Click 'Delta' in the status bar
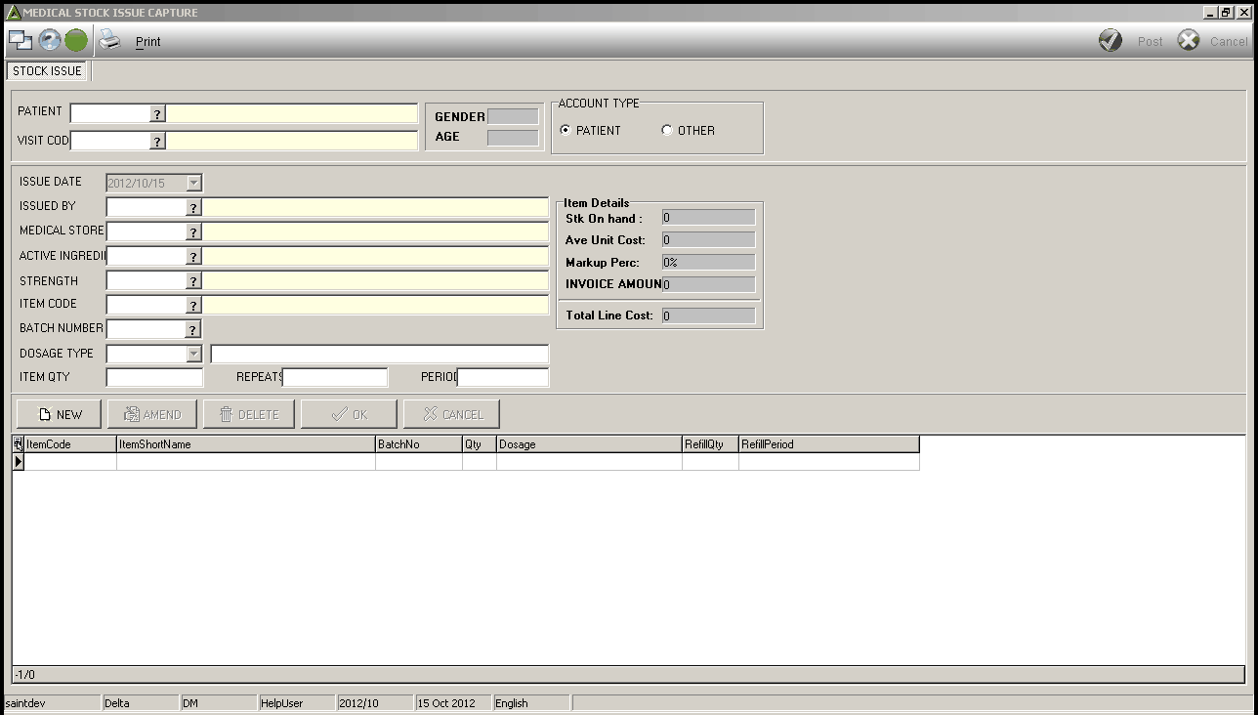The height and width of the screenshot is (715, 1258). (116, 703)
